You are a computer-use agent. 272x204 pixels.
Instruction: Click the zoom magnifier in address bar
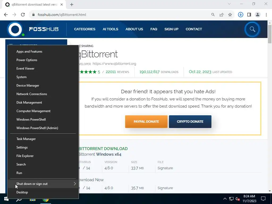pos(213,15)
